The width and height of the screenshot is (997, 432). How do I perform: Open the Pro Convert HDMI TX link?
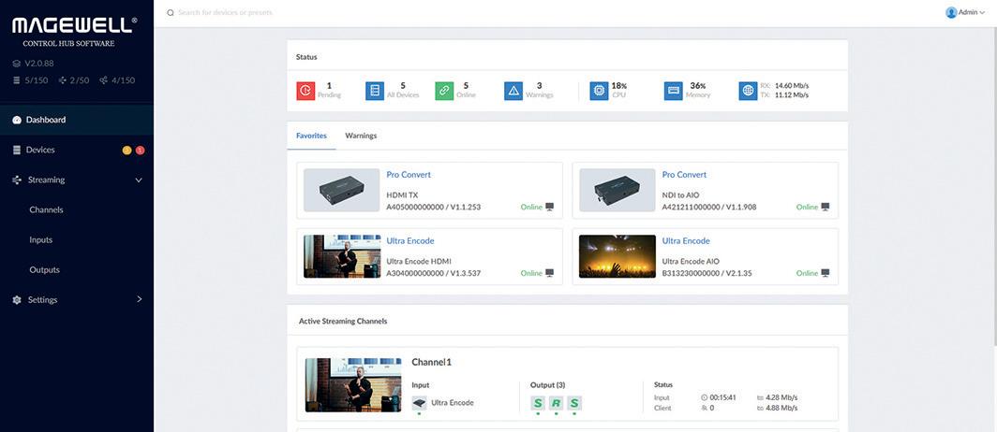[409, 175]
